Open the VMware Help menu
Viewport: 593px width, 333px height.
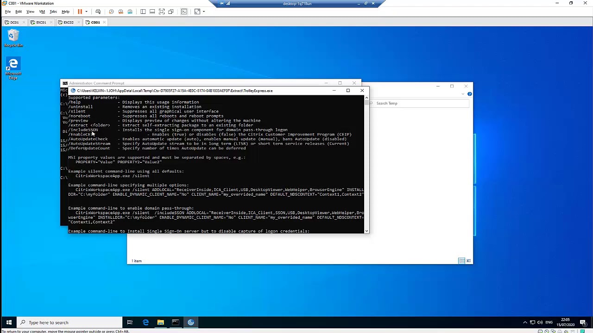(x=65, y=12)
